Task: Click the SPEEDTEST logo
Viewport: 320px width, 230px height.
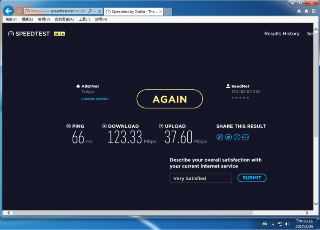Action: click(x=29, y=34)
